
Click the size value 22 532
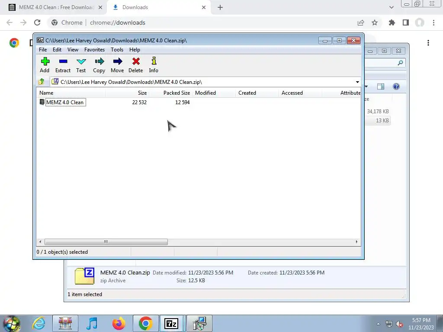pyautogui.click(x=139, y=102)
